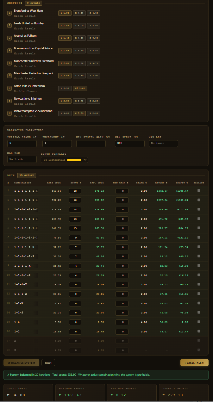Viewport: 213px width, 402px height.
Task: Export the system with Excel (XLSX) button
Action: coord(194,362)
